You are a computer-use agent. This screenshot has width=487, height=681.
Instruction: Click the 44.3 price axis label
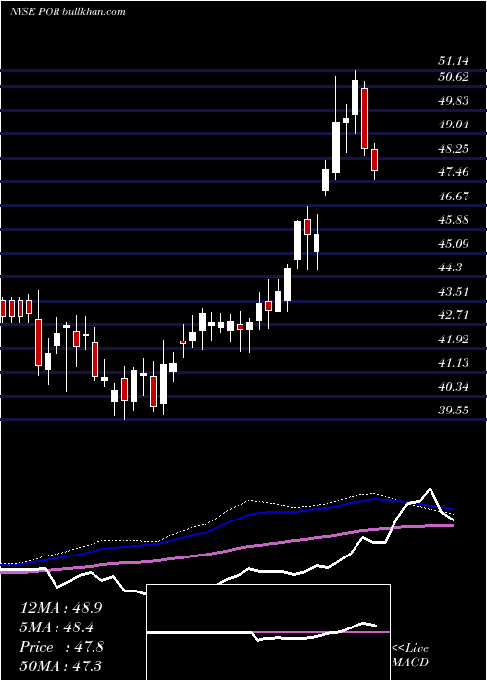pos(450,268)
